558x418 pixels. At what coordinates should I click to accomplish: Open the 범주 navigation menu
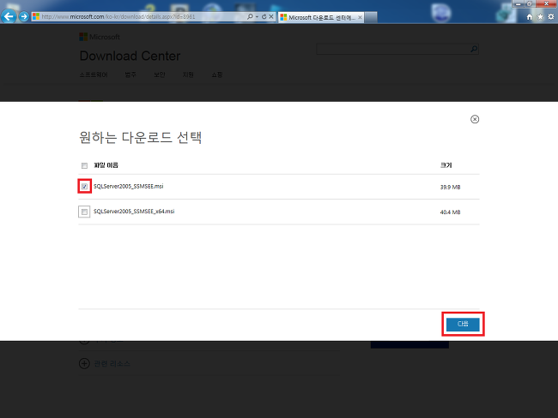(x=130, y=75)
